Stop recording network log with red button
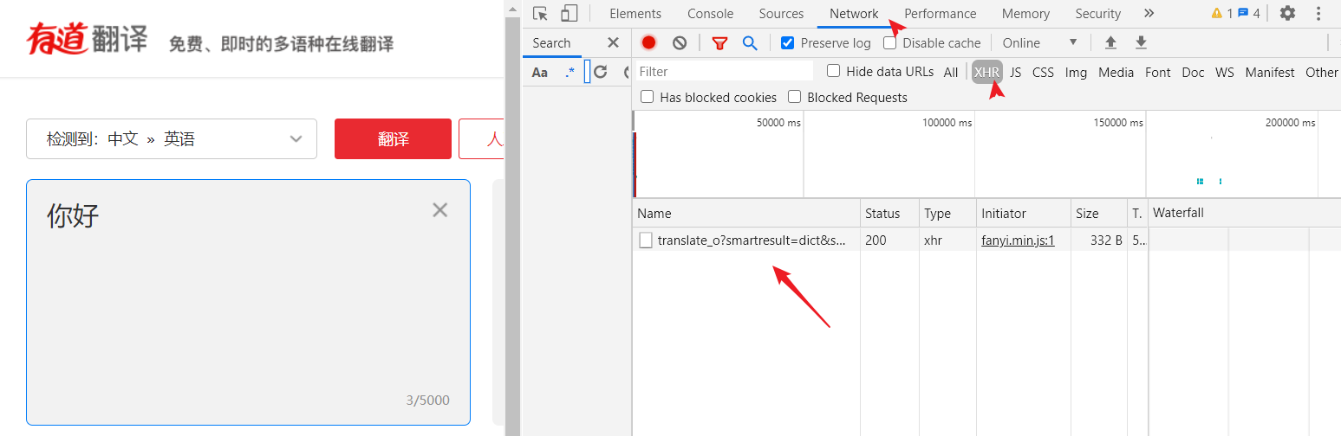This screenshot has height=436, width=1341. [x=648, y=42]
